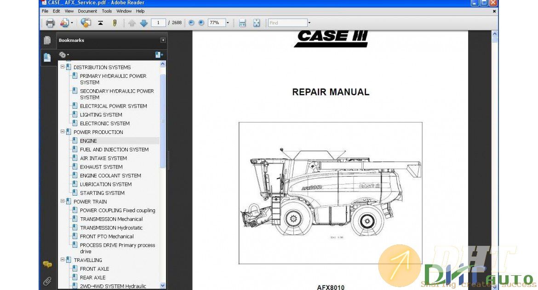The image size is (538, 290).
Task: Open the Edit menu
Action: pyautogui.click(x=56, y=11)
